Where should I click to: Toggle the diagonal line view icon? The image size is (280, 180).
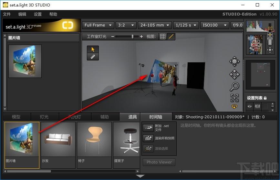tap(171, 37)
